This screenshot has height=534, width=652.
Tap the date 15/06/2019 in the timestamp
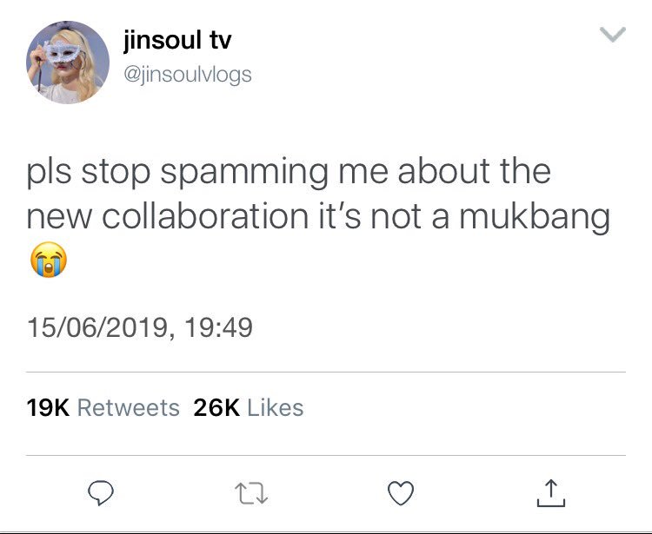tap(97, 327)
